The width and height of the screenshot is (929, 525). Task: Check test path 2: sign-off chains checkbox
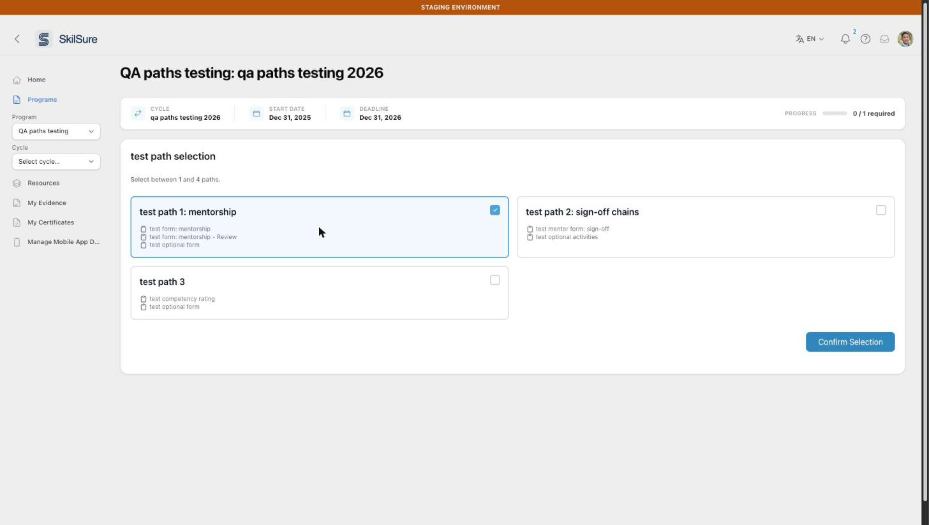[881, 210]
